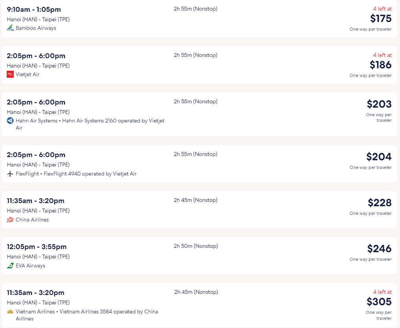The height and width of the screenshot is (328, 400).
Task: Pick the $246 EVA Airways price
Action: (x=379, y=249)
